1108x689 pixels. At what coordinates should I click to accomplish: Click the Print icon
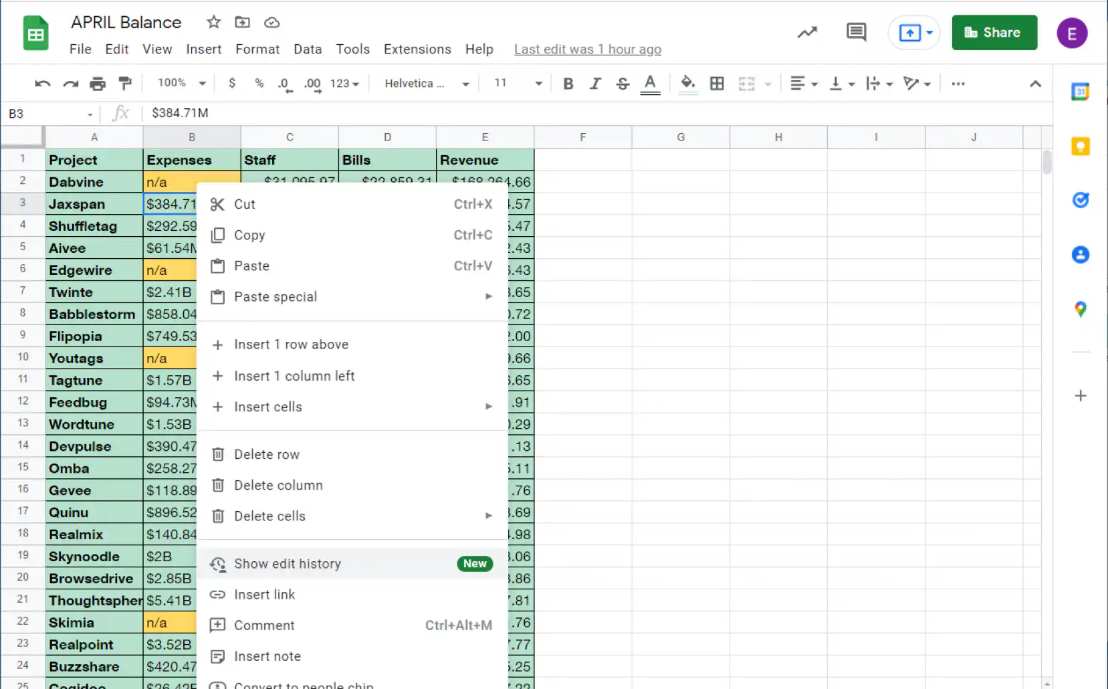pos(98,84)
